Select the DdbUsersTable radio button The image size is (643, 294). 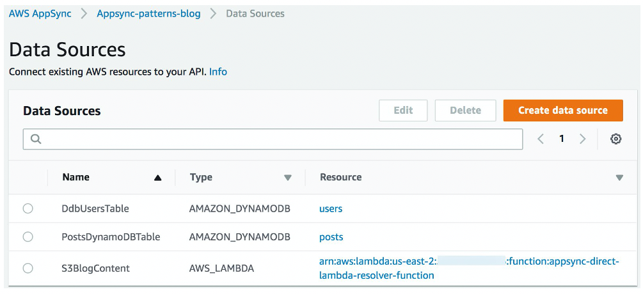pos(28,208)
